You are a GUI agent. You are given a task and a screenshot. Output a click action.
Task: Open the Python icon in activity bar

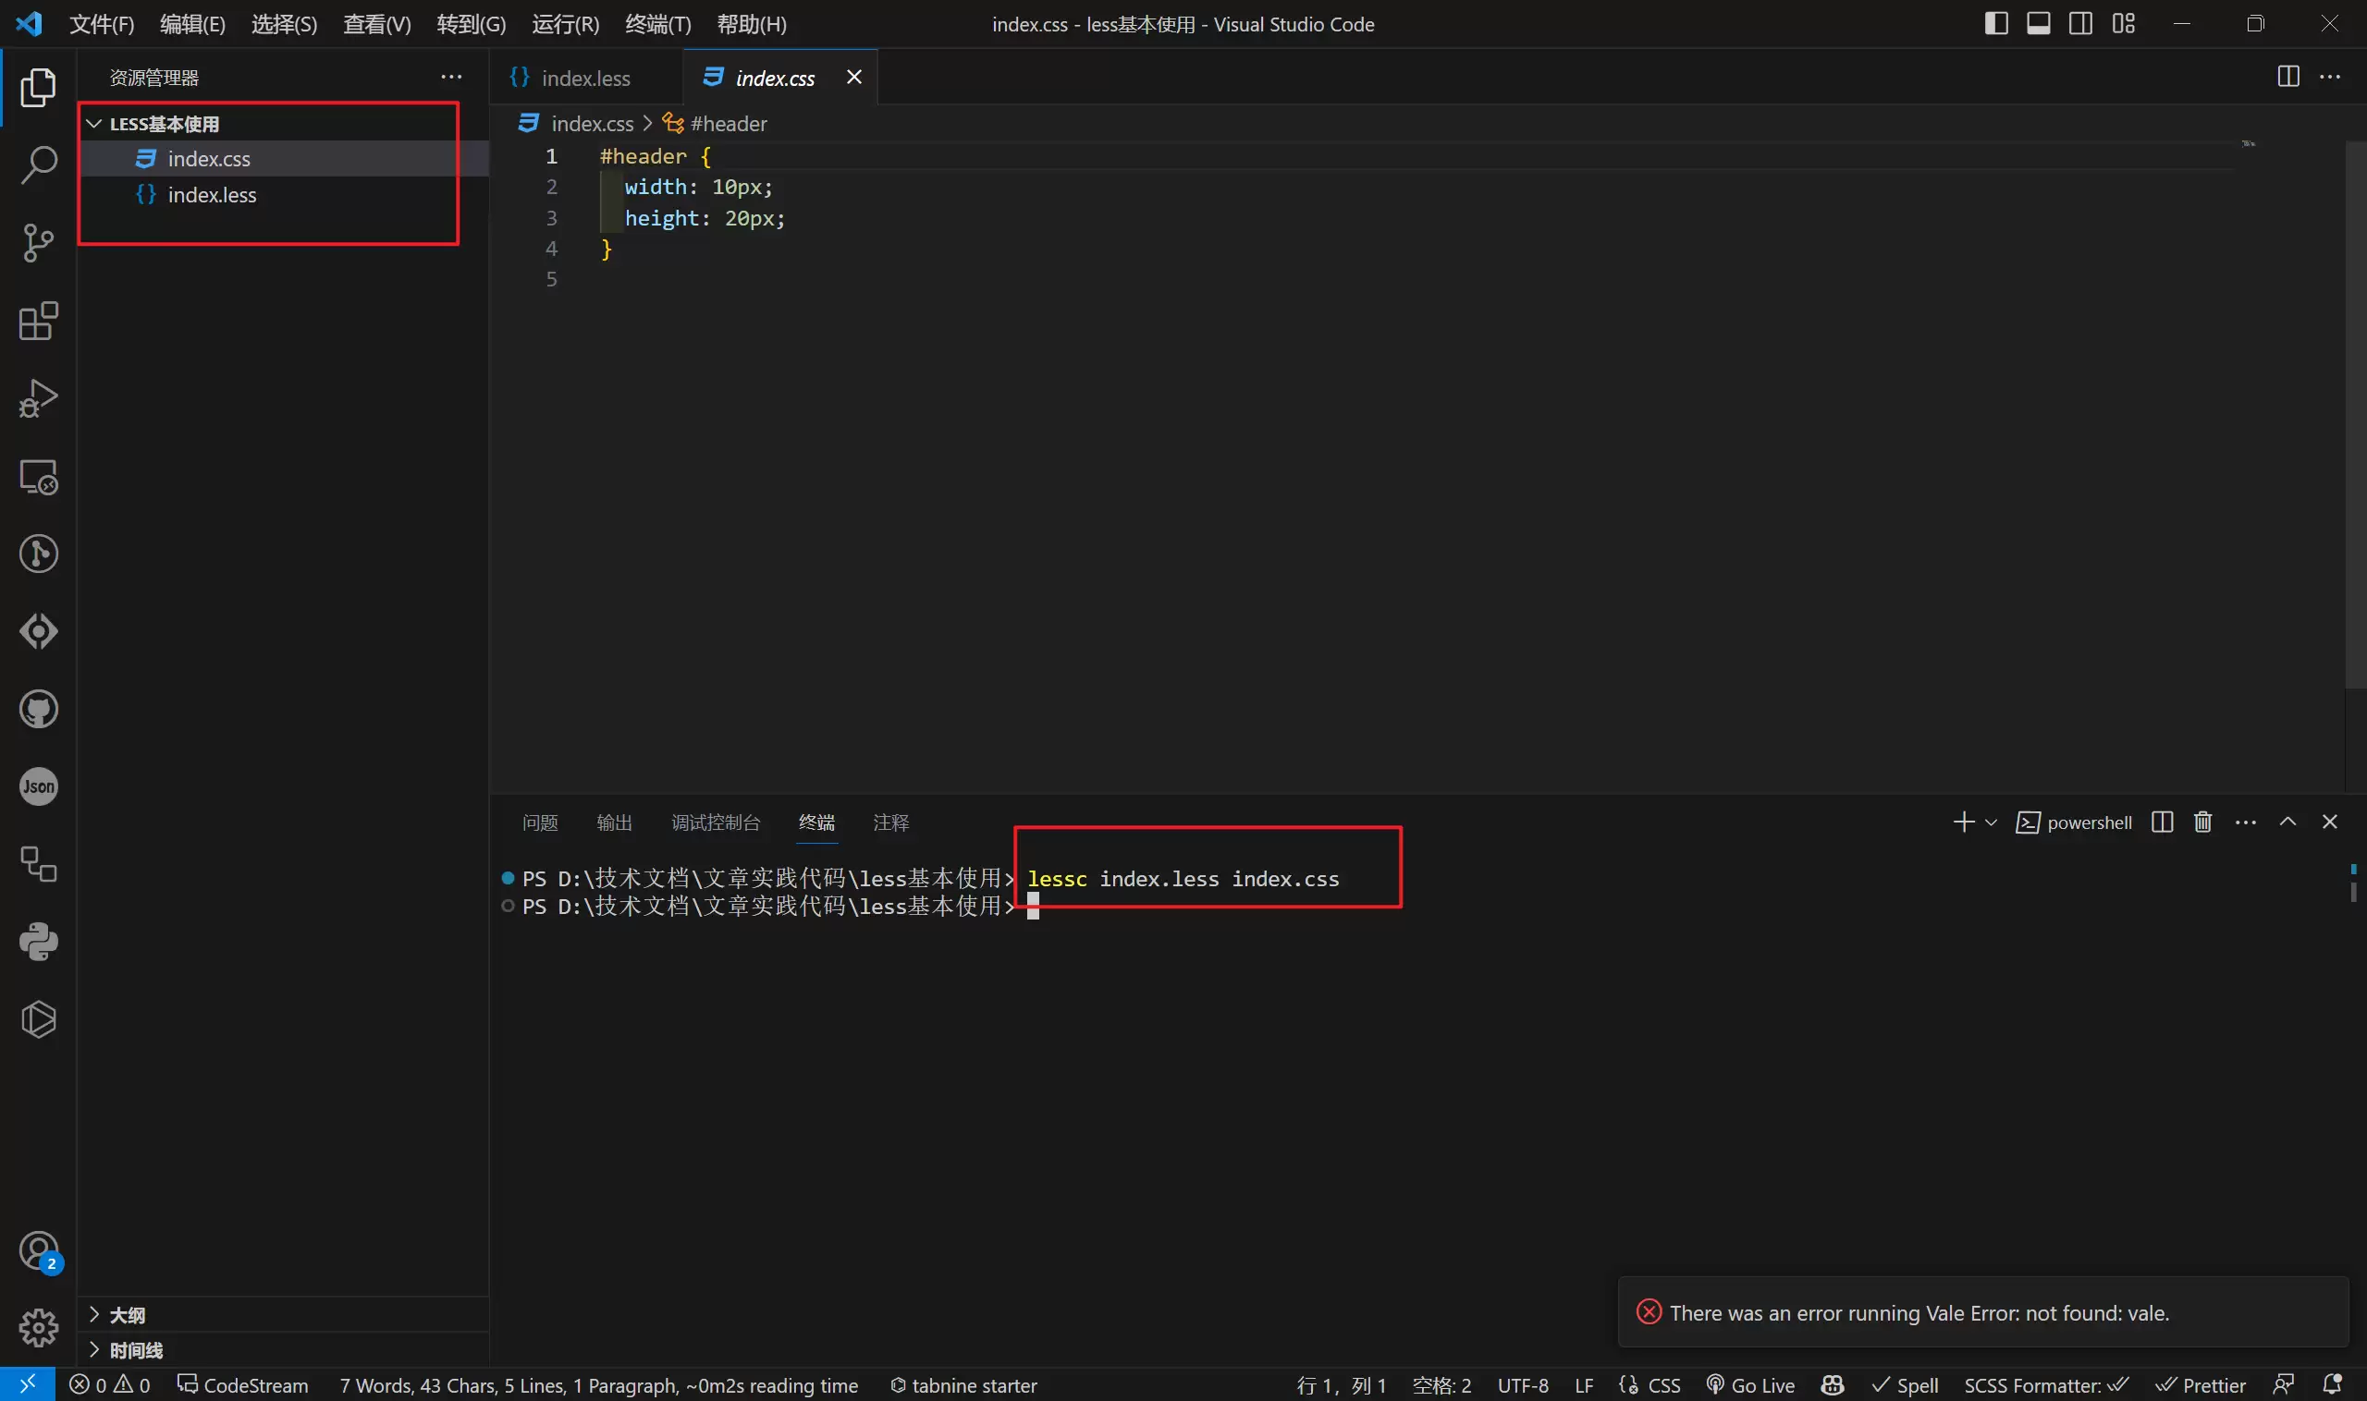click(x=38, y=941)
